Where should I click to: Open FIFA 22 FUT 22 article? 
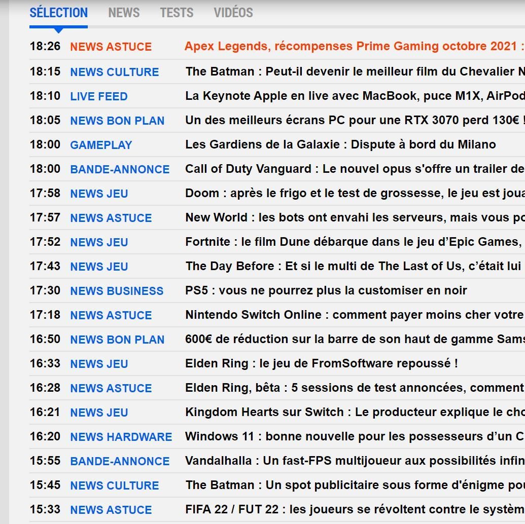coord(355,509)
